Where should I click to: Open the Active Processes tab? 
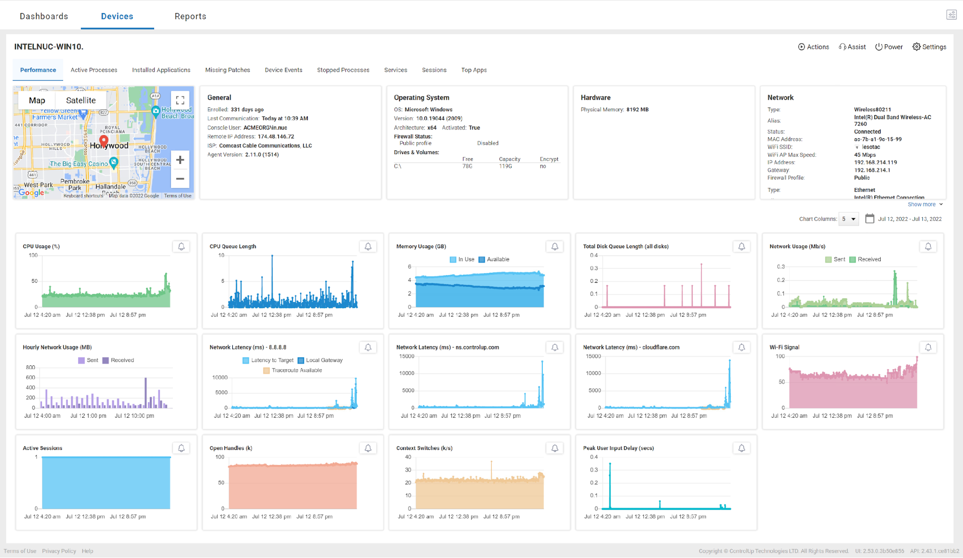pyautogui.click(x=94, y=70)
